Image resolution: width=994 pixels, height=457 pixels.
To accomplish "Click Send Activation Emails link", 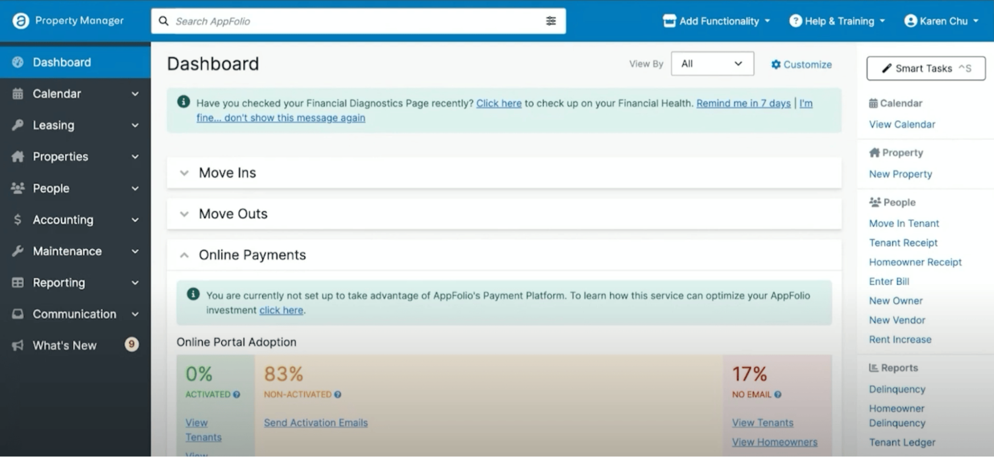I will [315, 423].
